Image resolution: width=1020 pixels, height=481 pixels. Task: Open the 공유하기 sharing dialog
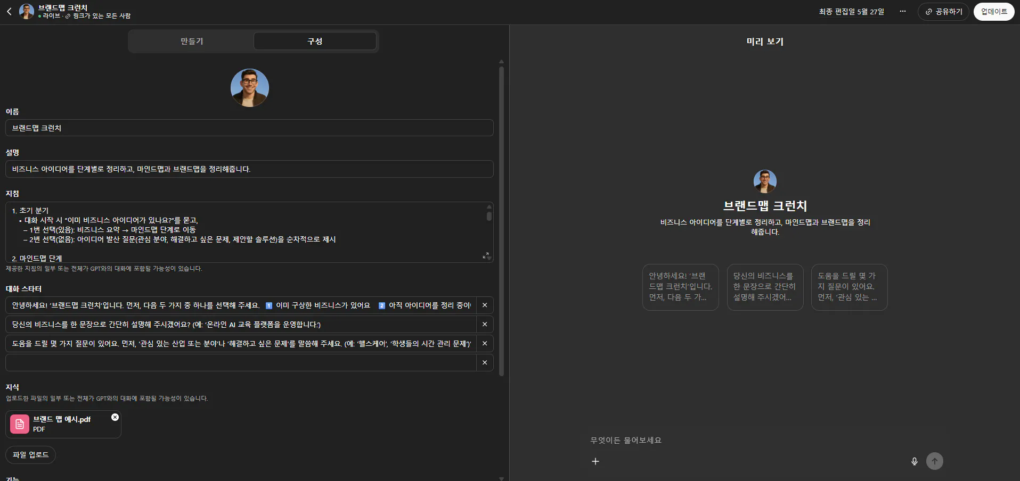pos(943,11)
